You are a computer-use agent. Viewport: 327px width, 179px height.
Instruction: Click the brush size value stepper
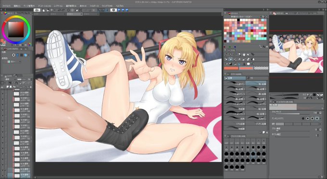(x=318, y=113)
